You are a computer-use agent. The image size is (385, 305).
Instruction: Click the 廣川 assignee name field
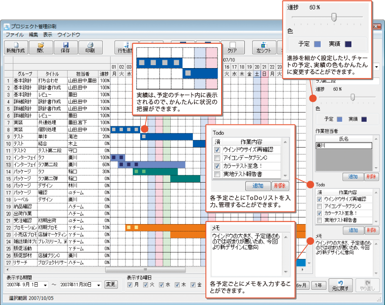[x=344, y=146]
